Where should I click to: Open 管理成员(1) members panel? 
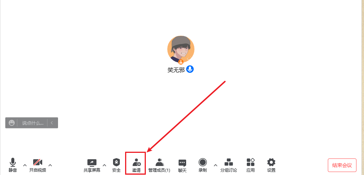(x=159, y=165)
